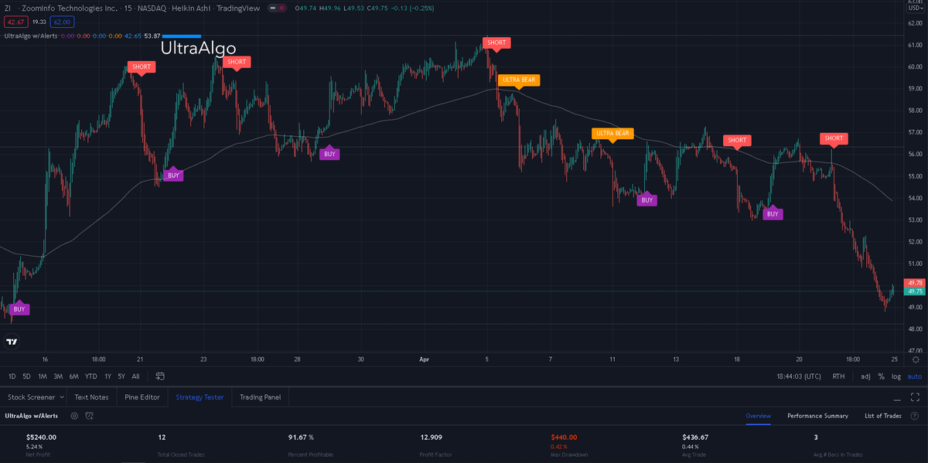Select the ULTRA BEAR label near Apr 5
Image resolution: width=928 pixels, height=463 pixels.
519,80
